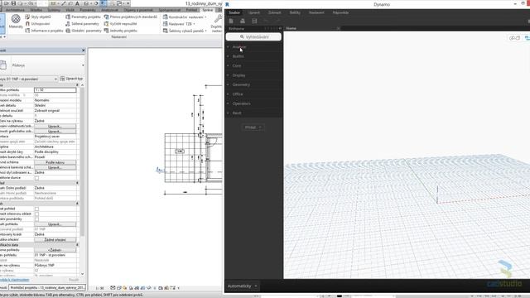Click the Podle názvu button in Properties
The width and height of the screenshot is (530, 298).
[55, 162]
